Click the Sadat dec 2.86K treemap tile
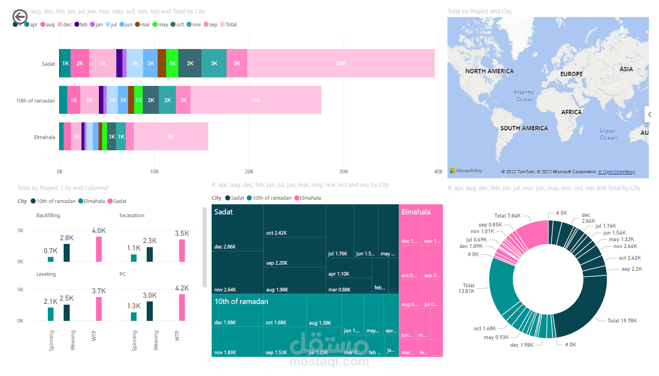The height and width of the screenshot is (376, 659). coord(237,228)
